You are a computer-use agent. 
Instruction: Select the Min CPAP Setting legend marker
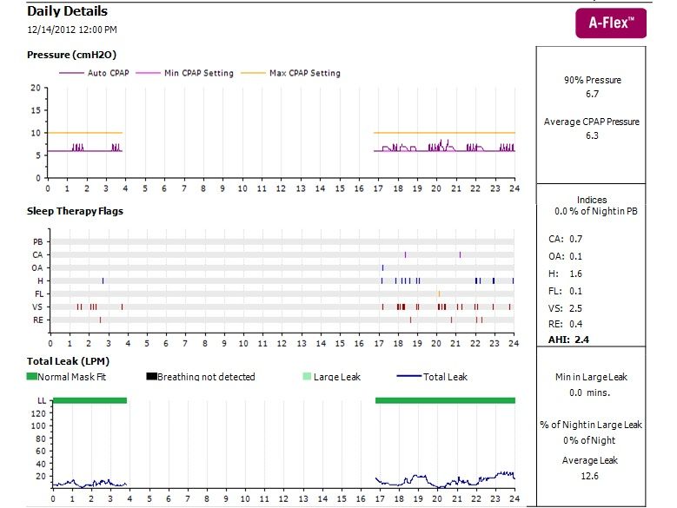[x=147, y=73]
